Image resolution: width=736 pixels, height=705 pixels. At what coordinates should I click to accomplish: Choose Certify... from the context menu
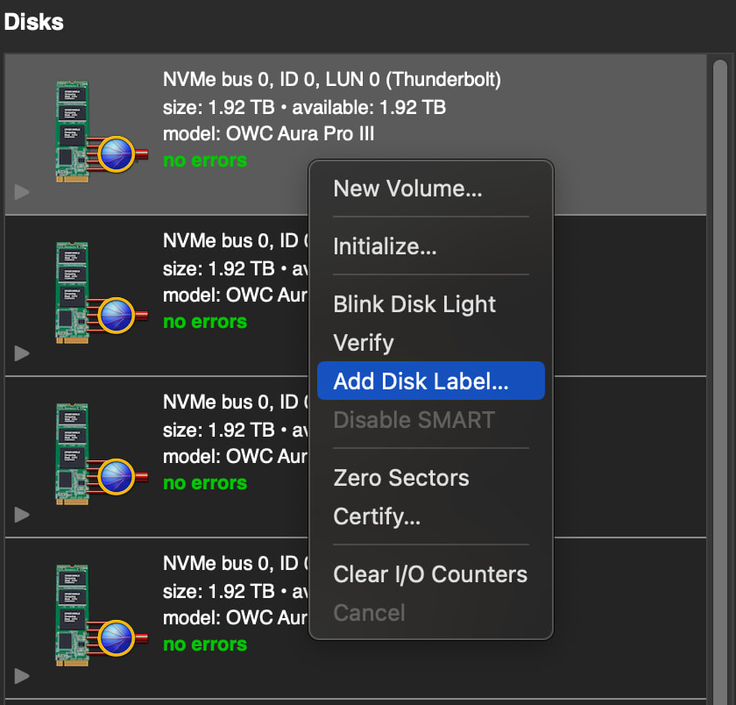click(x=377, y=516)
